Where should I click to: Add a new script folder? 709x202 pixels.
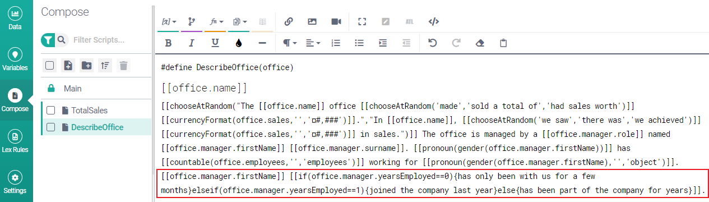pos(86,66)
